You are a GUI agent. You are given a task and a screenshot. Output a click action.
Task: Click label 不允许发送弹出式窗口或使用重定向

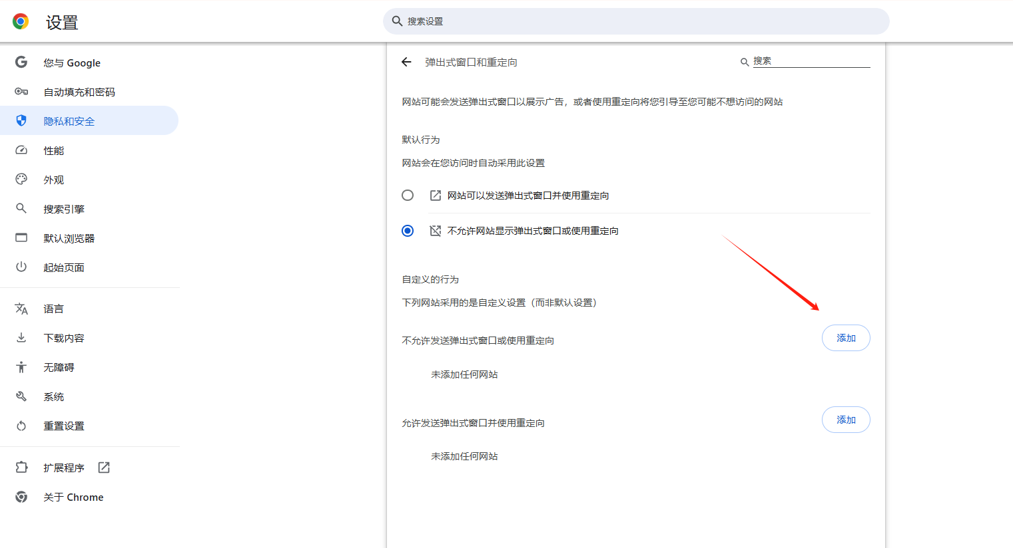coord(478,341)
